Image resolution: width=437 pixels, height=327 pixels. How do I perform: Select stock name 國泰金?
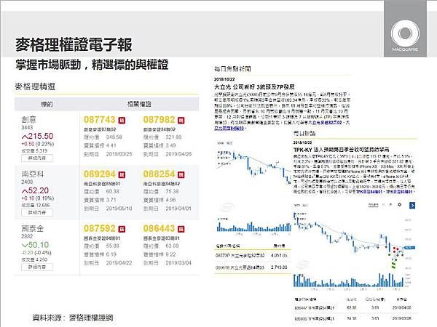[x=33, y=229]
